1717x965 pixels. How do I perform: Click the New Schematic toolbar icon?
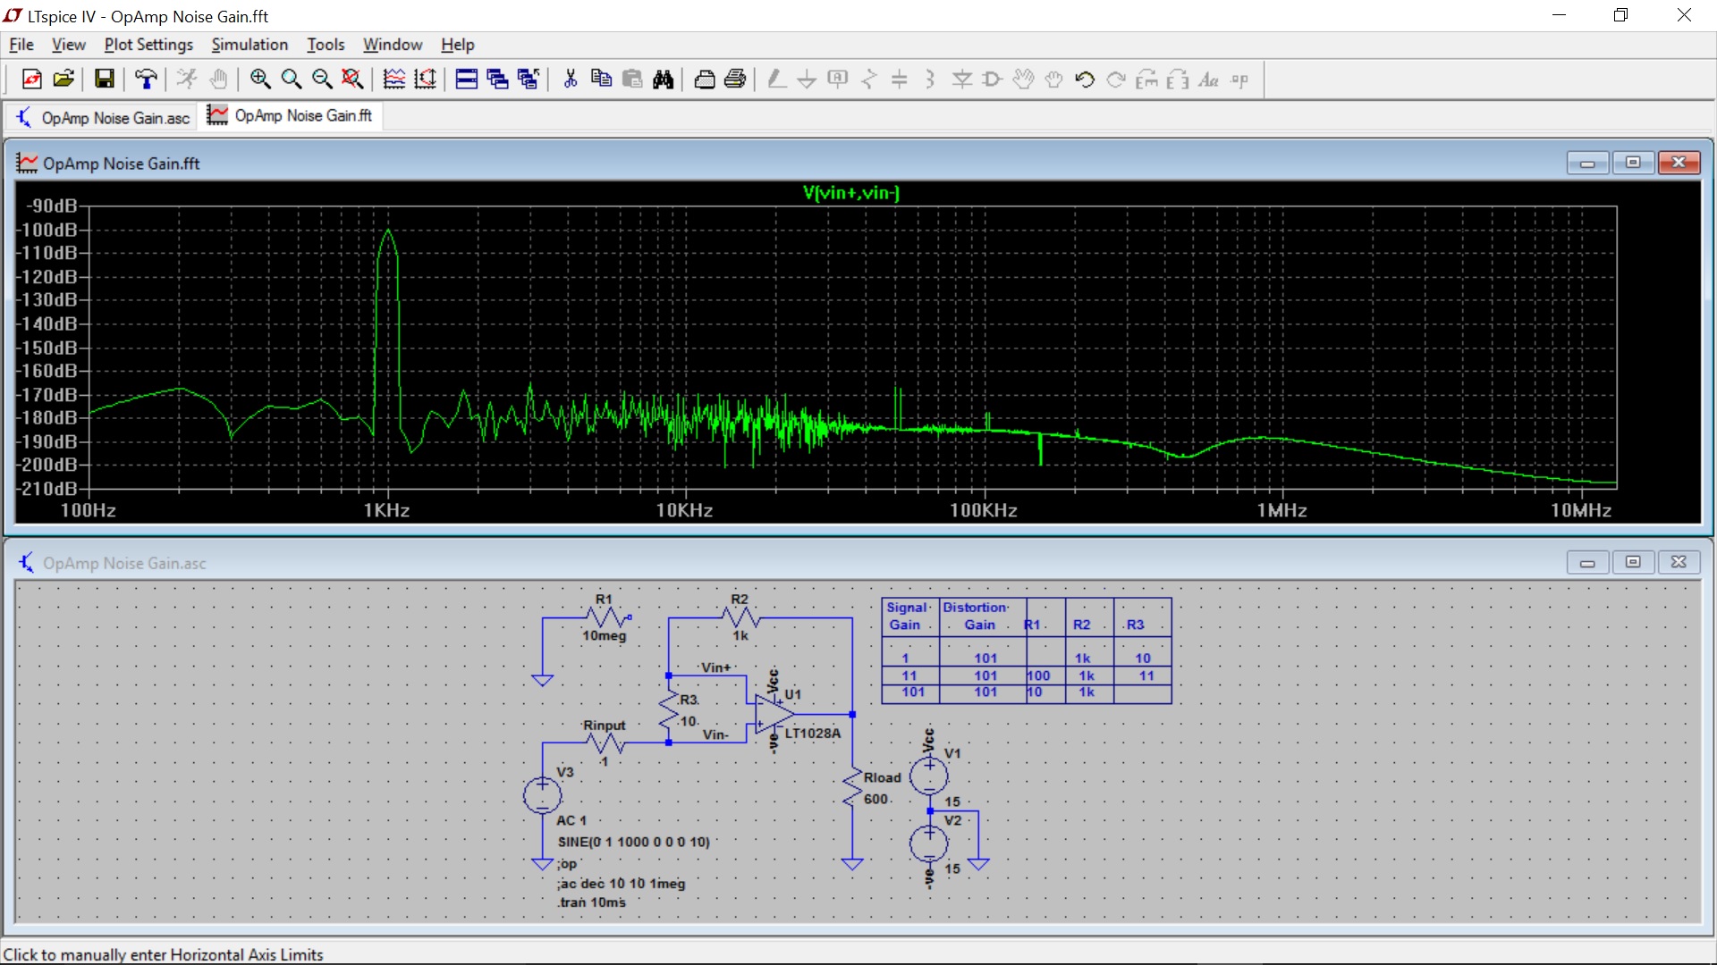point(32,80)
